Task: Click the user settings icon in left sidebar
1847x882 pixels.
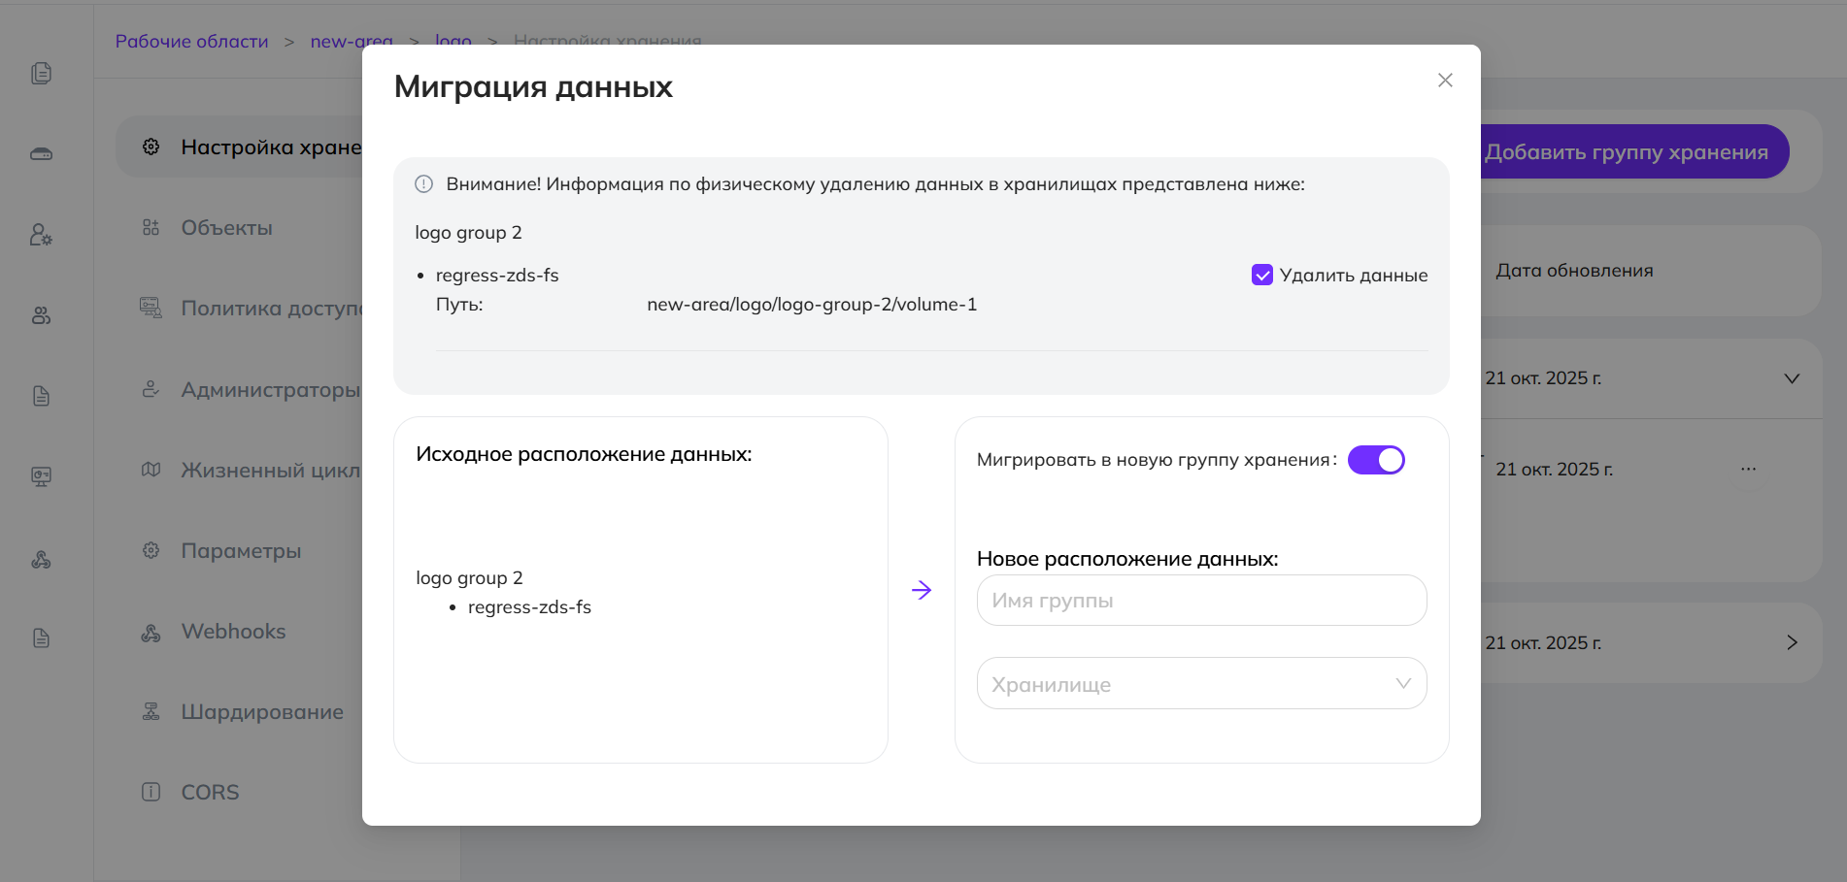Action: pyautogui.click(x=41, y=235)
